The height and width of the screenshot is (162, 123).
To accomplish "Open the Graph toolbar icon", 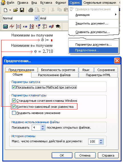I will coord(12,27).
